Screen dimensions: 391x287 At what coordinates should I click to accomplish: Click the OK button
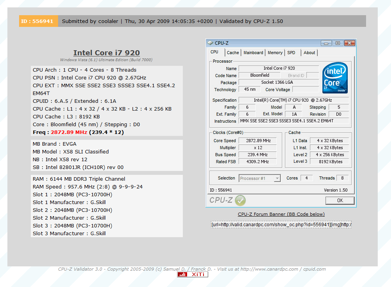pos(340,201)
